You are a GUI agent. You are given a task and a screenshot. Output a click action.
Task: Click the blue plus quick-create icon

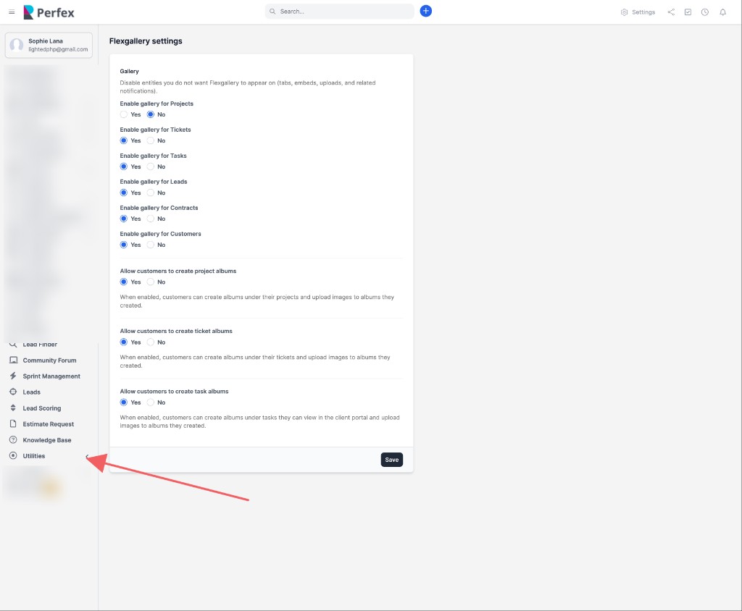(x=426, y=11)
